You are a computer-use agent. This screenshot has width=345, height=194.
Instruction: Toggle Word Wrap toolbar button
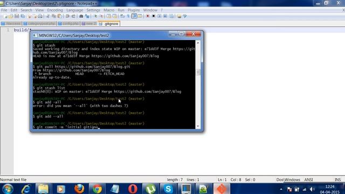(x=122, y=16)
